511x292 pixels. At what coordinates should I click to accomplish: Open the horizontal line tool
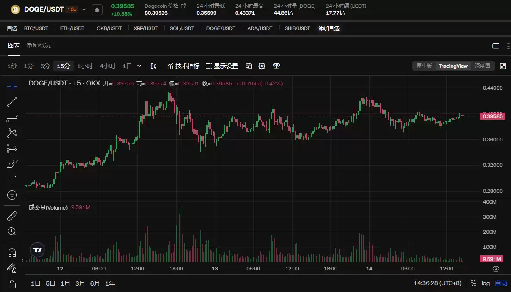[12, 117]
